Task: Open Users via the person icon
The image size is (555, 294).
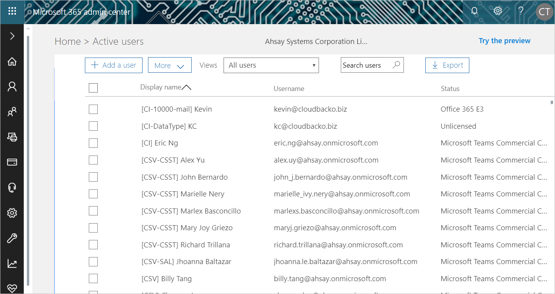Action: pos(12,87)
